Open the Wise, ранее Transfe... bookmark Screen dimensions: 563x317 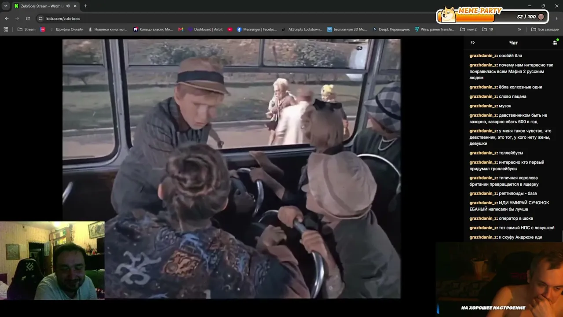(435, 29)
